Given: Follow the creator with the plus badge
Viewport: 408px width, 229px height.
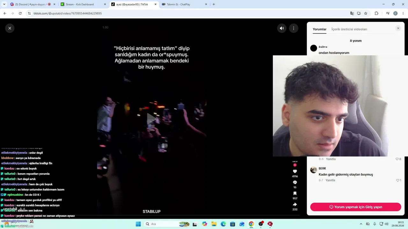Looking at the screenshot, I should click(x=295, y=165).
